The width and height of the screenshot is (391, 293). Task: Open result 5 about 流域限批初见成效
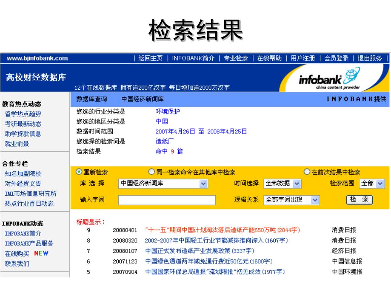pos(215,272)
